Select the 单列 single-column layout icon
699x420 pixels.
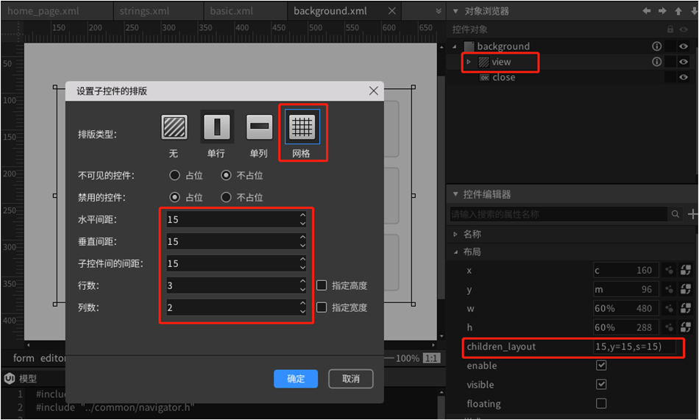(x=259, y=127)
